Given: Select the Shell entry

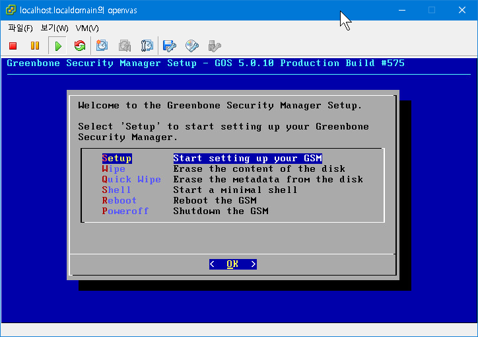Looking at the screenshot, I should point(116,190).
